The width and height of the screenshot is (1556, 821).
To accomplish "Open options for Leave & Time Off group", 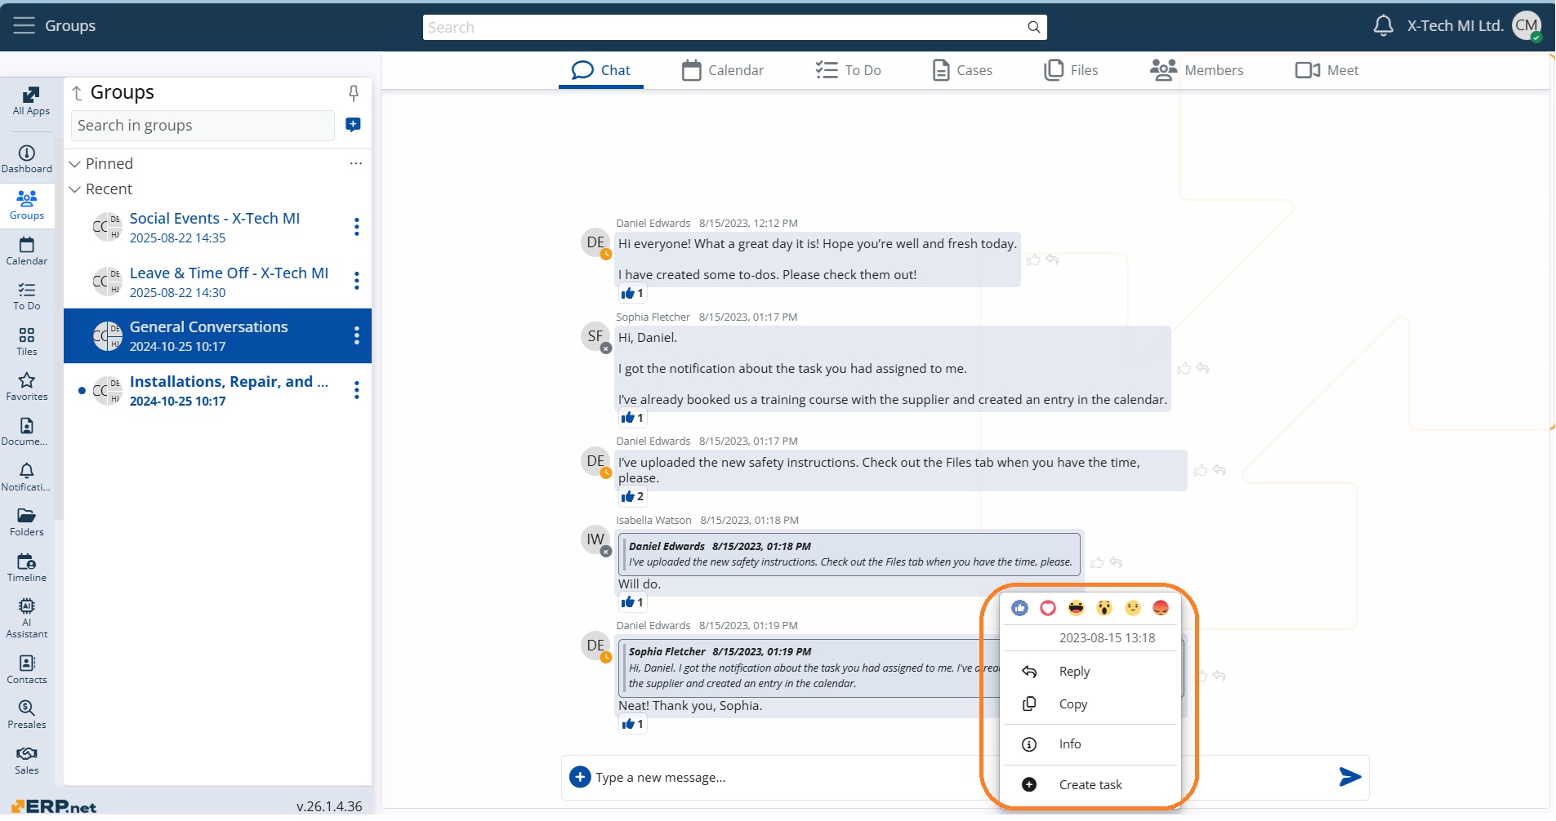I will [356, 281].
